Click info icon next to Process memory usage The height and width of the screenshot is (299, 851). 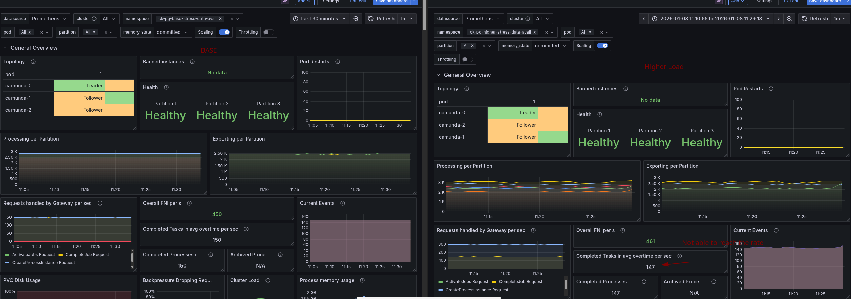pos(362,280)
